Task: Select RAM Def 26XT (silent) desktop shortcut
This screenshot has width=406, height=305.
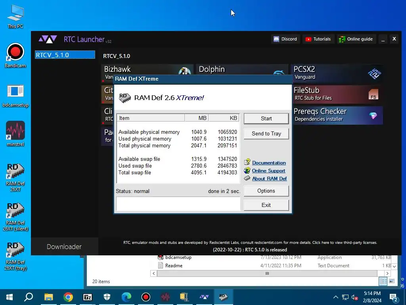Action: point(15,217)
